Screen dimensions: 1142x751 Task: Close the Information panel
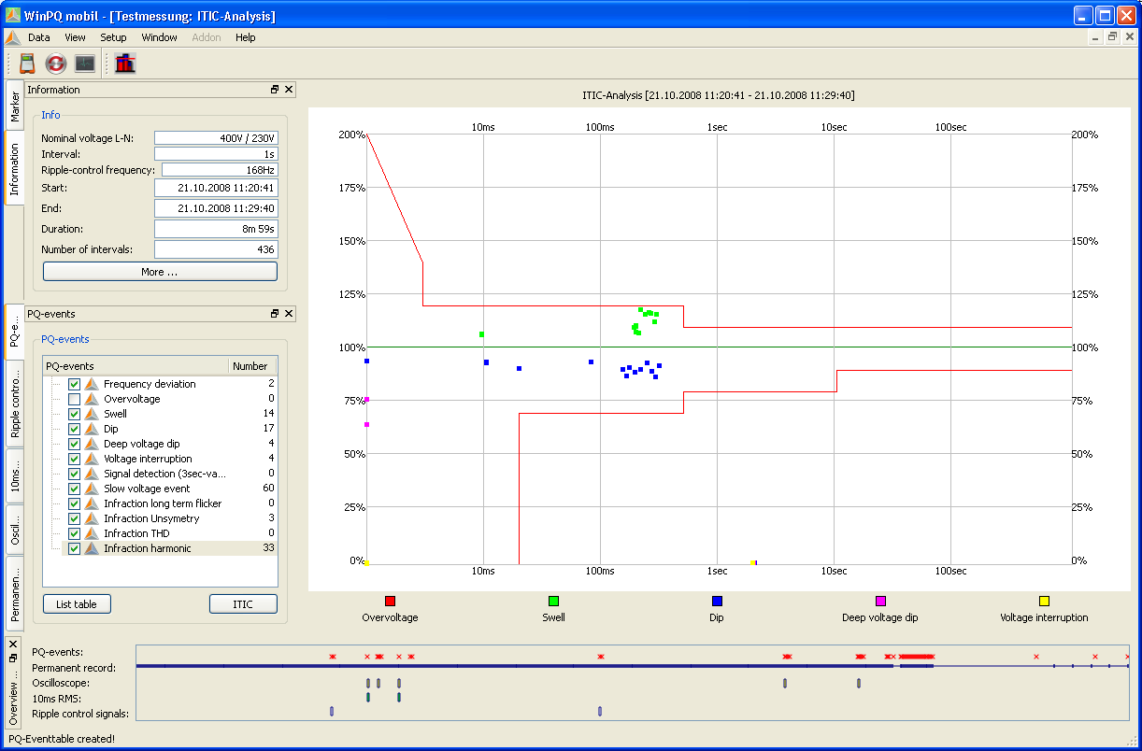pos(289,90)
